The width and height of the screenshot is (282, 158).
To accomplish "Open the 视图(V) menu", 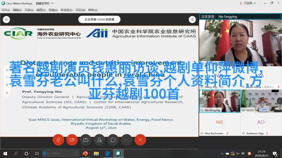I will coord(41,10).
